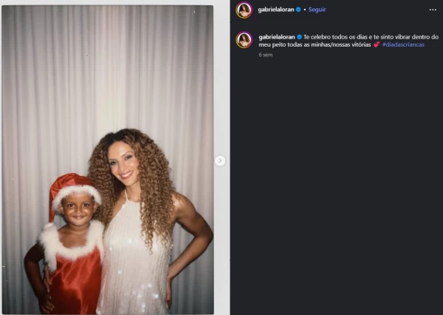Click the woman in the sequined dress
443x315 pixels.
147,221
